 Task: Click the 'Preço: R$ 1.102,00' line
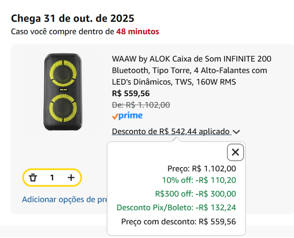click(x=202, y=168)
